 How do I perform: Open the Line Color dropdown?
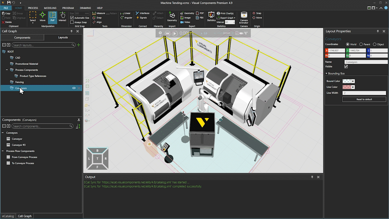[x=353, y=87]
